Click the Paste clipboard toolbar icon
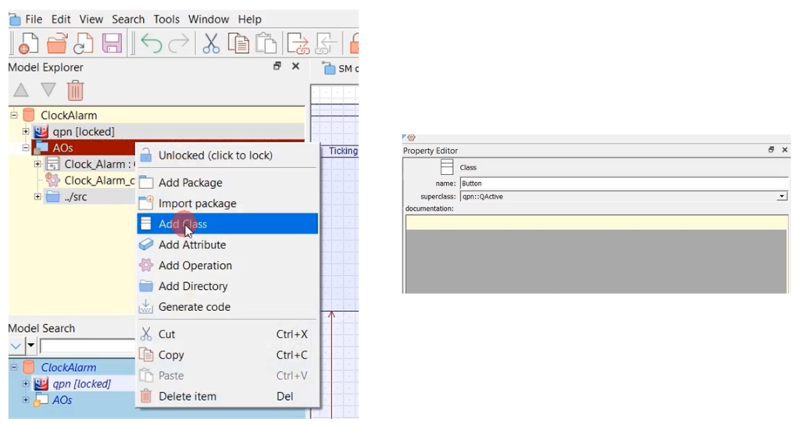This screenshot has width=800, height=425. pos(266,44)
